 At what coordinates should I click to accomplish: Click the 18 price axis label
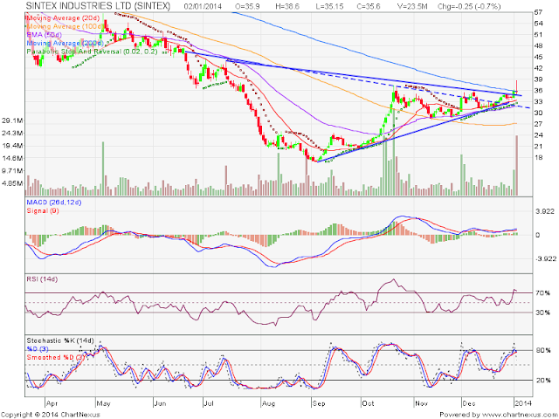[538, 157]
